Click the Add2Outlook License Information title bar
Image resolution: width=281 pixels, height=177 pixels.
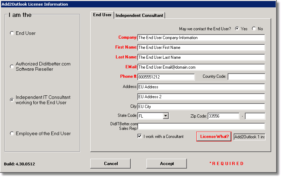point(138,4)
